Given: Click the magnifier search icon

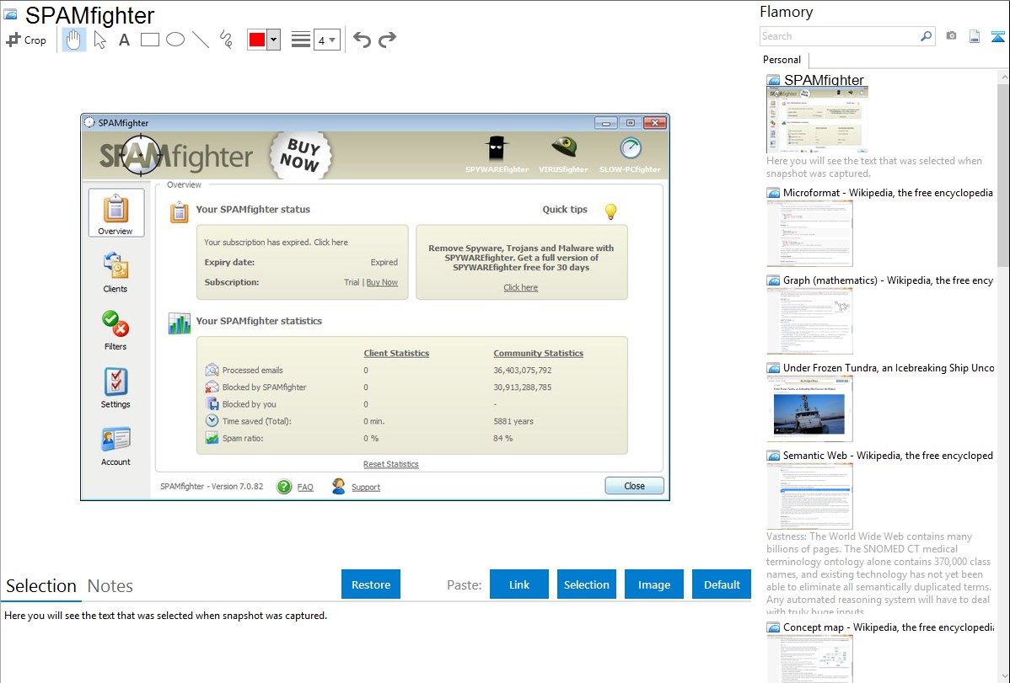Looking at the screenshot, I should click(927, 36).
